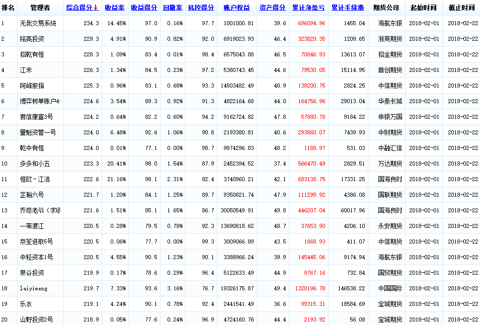
Task: Click the 管理者 column header
Action: coord(40,8)
